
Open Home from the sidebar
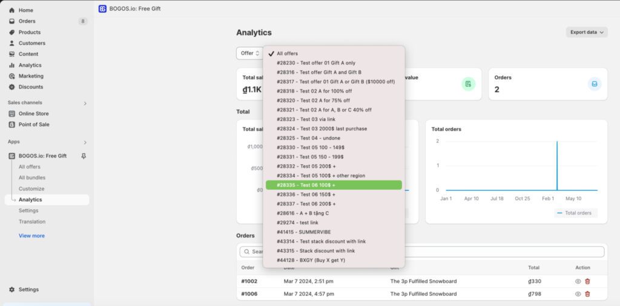click(25, 10)
